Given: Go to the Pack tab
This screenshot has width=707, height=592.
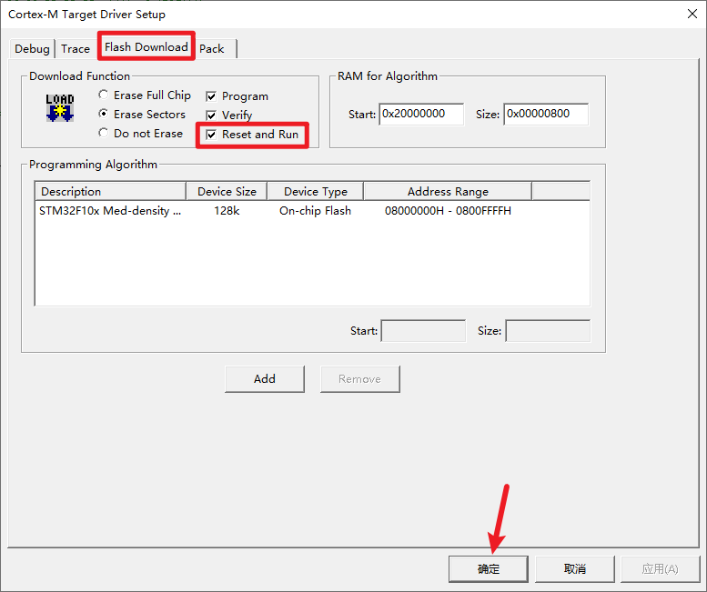Looking at the screenshot, I should coord(212,49).
